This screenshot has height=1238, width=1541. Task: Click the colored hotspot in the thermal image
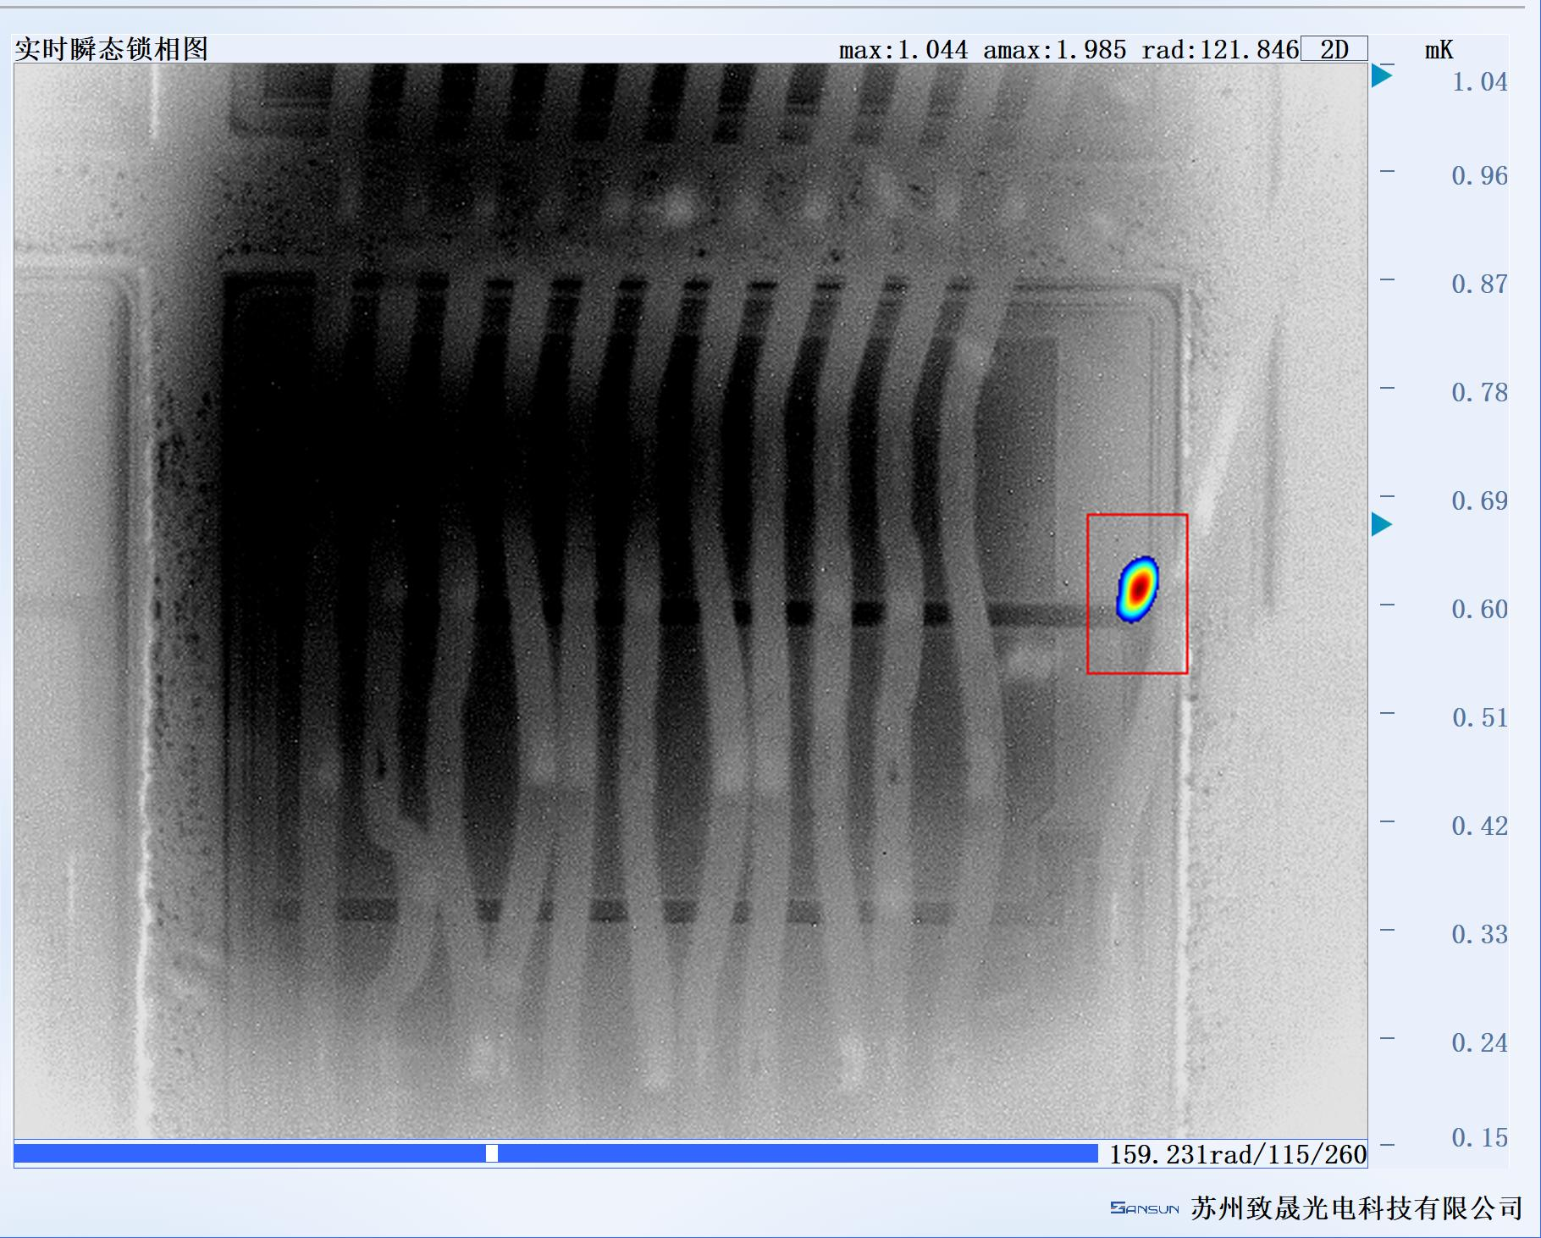coord(1137,589)
